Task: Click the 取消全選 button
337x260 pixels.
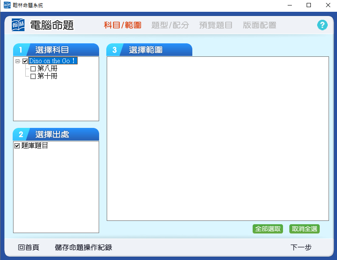Action: click(305, 229)
